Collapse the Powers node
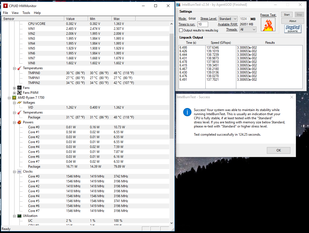 [x=14, y=123]
